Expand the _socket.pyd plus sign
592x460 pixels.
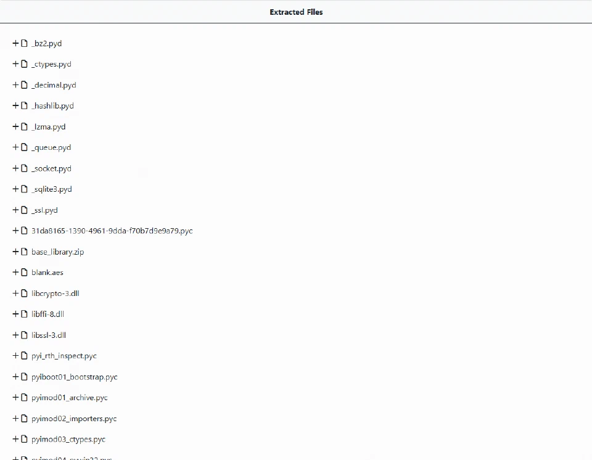15,168
